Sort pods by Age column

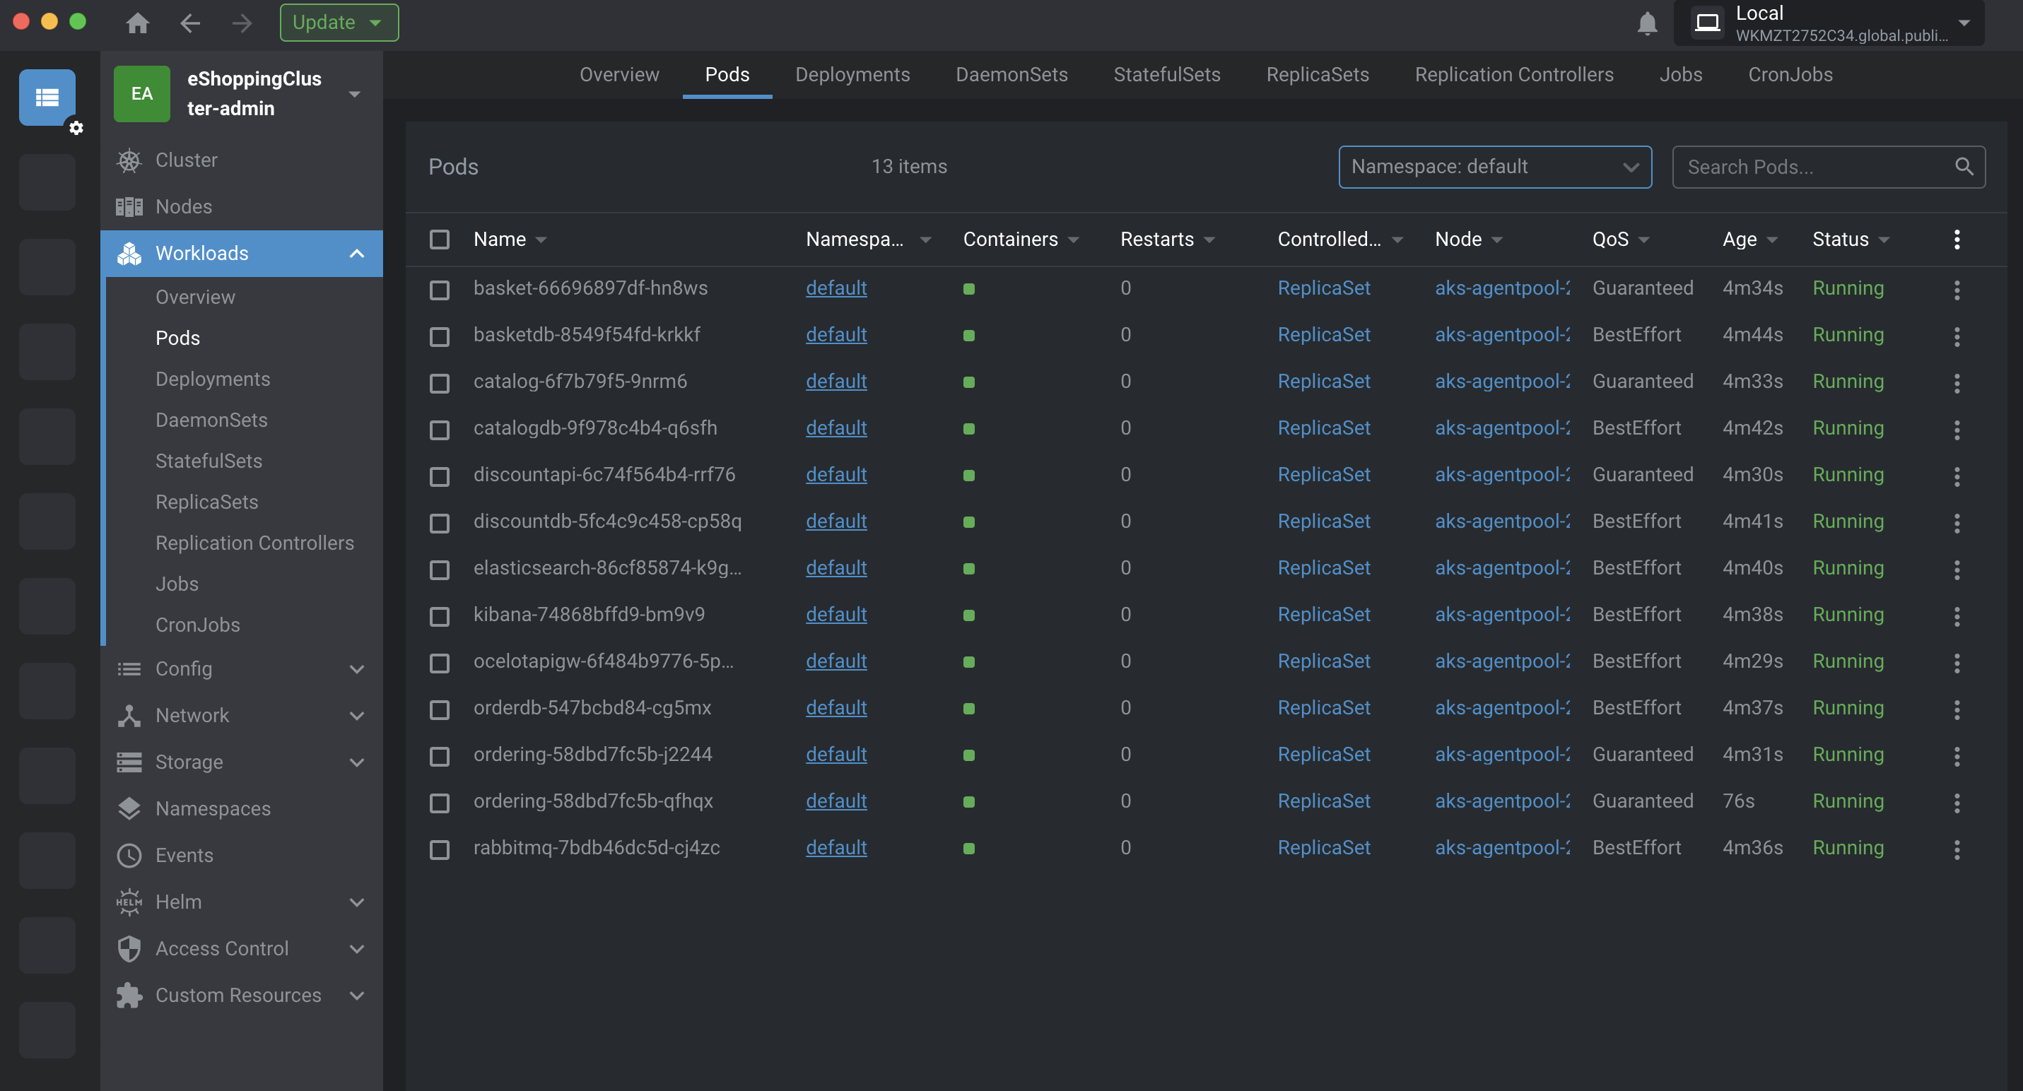[1749, 240]
